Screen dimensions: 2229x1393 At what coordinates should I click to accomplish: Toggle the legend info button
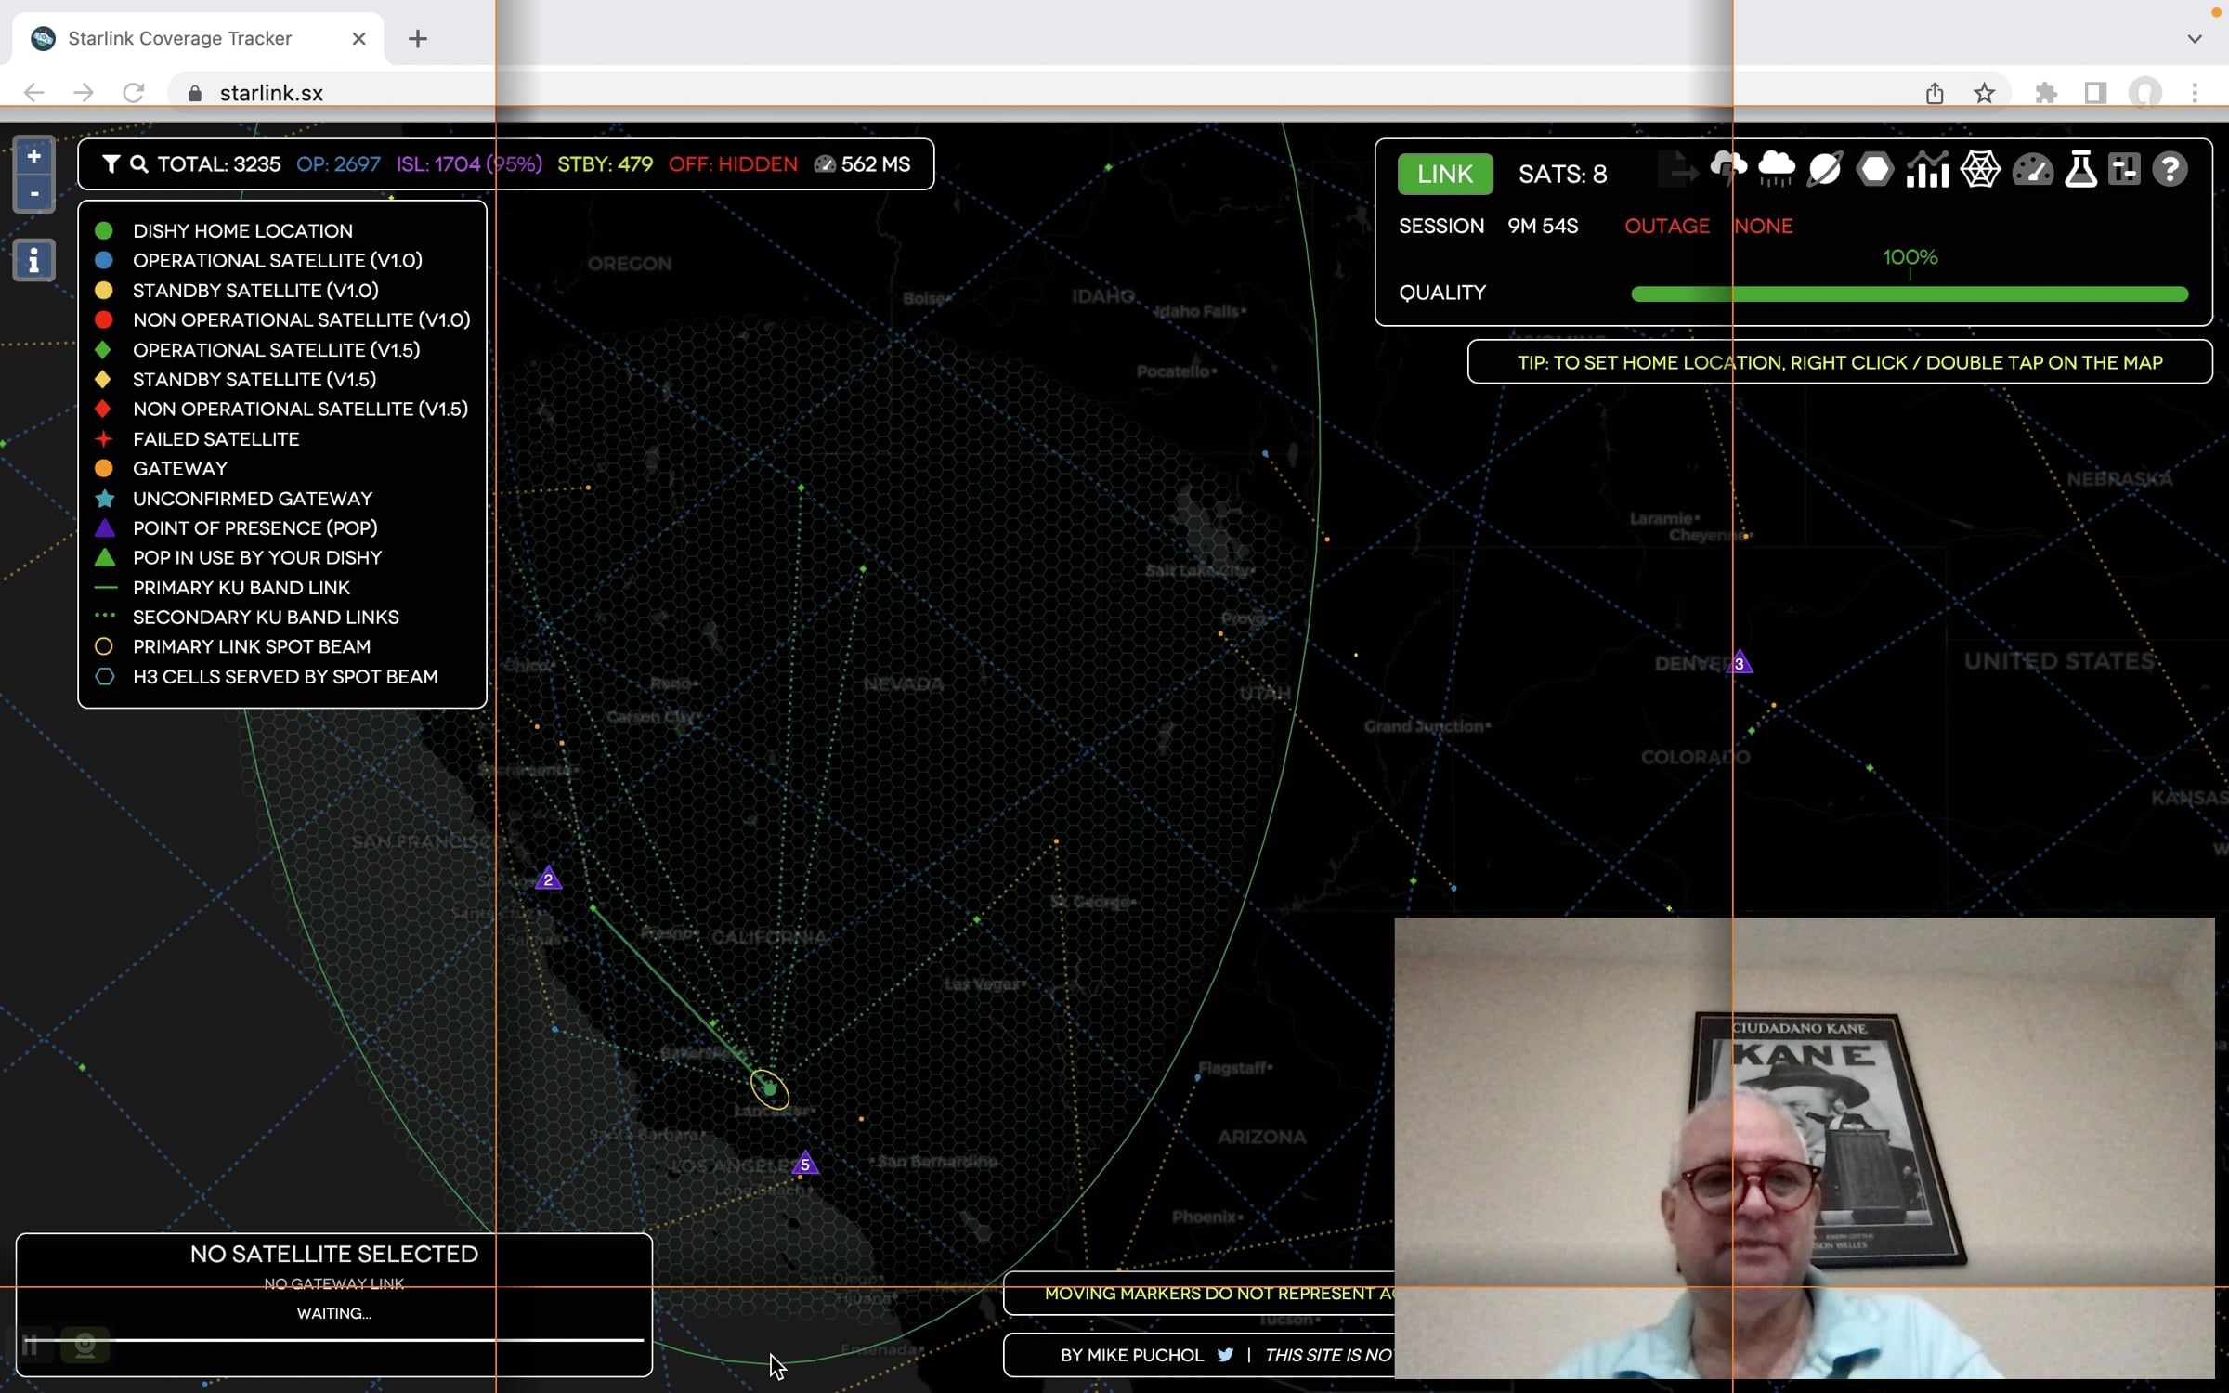33,260
